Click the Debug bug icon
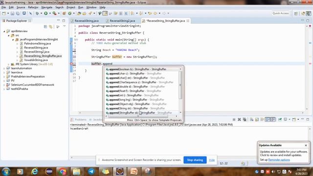313x176 pixels. click(37, 13)
